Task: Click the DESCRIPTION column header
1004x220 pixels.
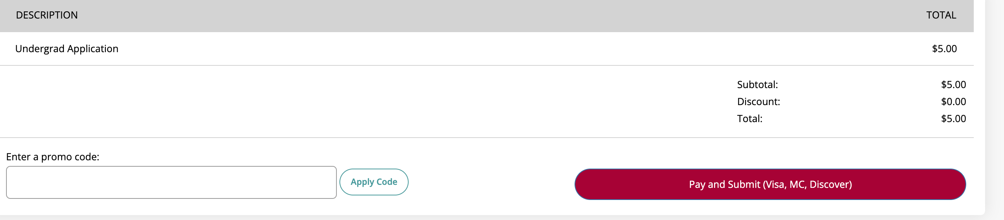Action: pyautogui.click(x=47, y=15)
